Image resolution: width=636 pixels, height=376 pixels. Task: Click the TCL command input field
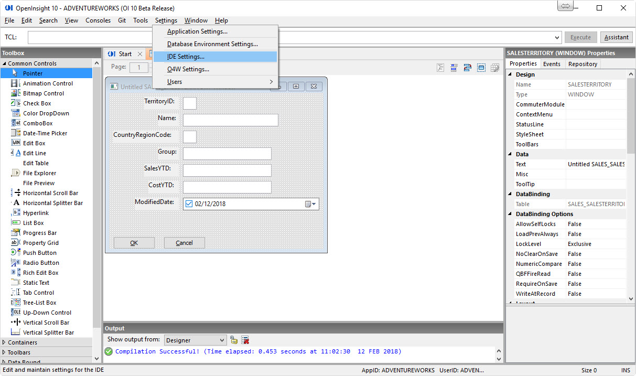coord(295,38)
